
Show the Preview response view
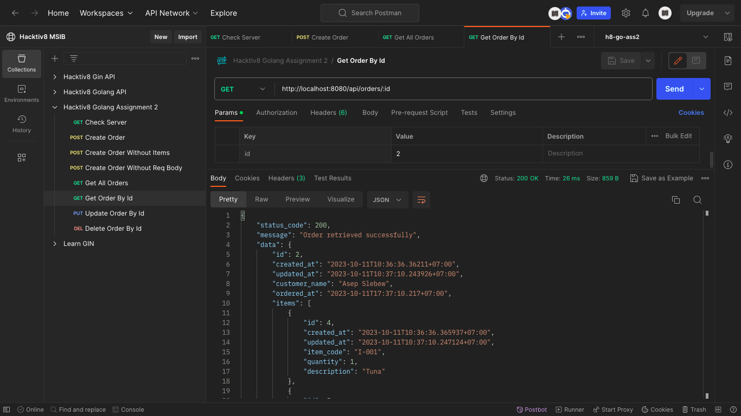298,199
